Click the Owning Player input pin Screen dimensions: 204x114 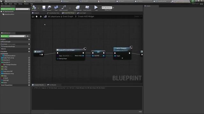[x=58, y=59]
